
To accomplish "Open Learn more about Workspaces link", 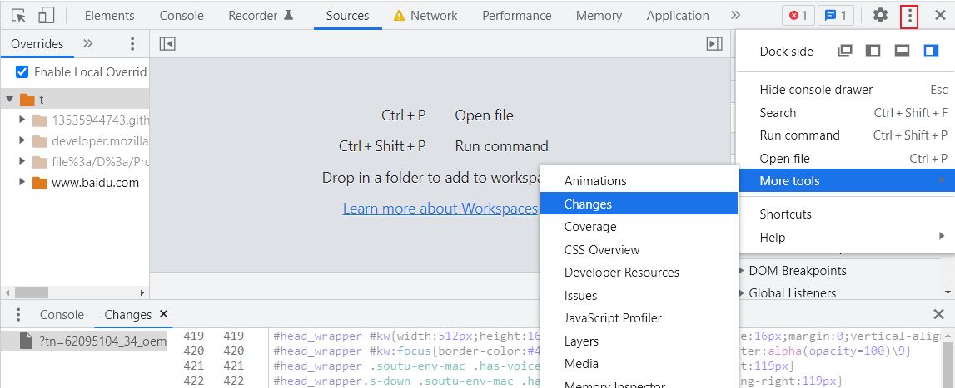I will (440, 209).
